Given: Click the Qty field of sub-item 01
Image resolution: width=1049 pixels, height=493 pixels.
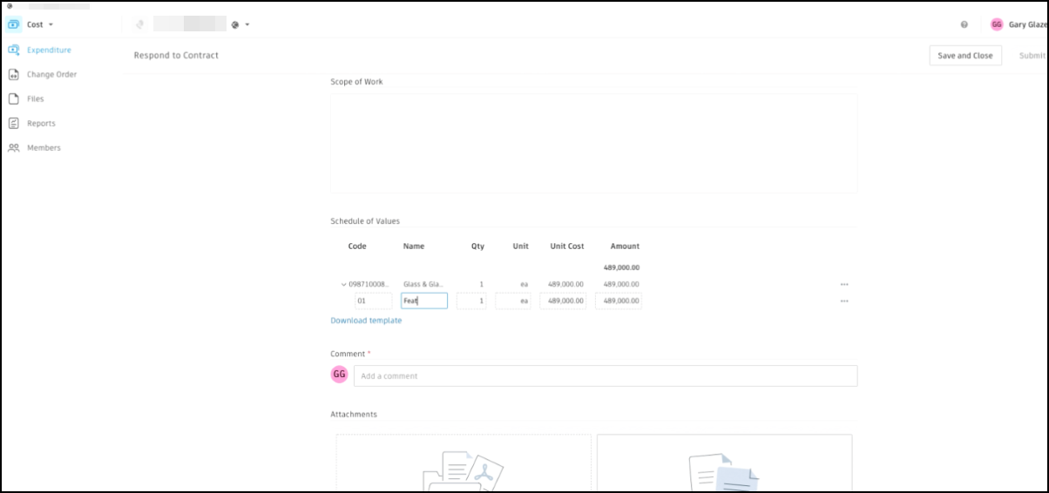Looking at the screenshot, I should tap(471, 301).
